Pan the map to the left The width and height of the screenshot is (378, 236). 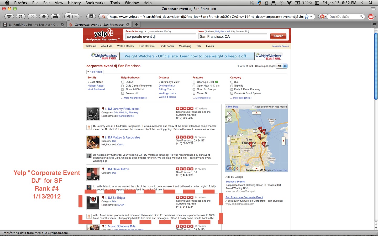point(229,141)
